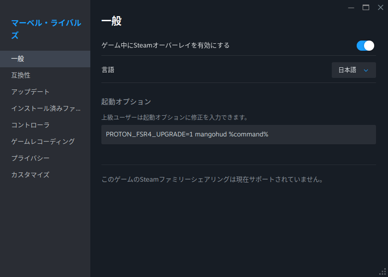The width and height of the screenshot is (388, 277).
Task: Select the 互換性 sidebar tab
Action: coord(21,75)
